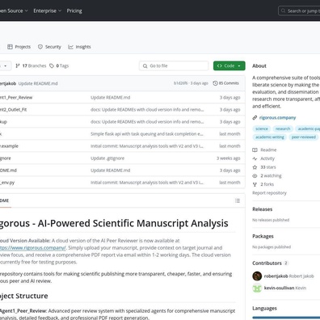Click the commit history clock icon
Image resolution: width=320 pixels, height=320 pixels.
point(215,83)
